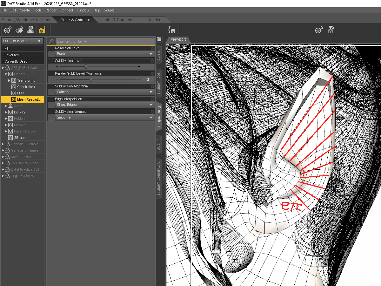The image size is (381, 286).
Task: Switch to Render activity tab
Action: pyautogui.click(x=154, y=20)
